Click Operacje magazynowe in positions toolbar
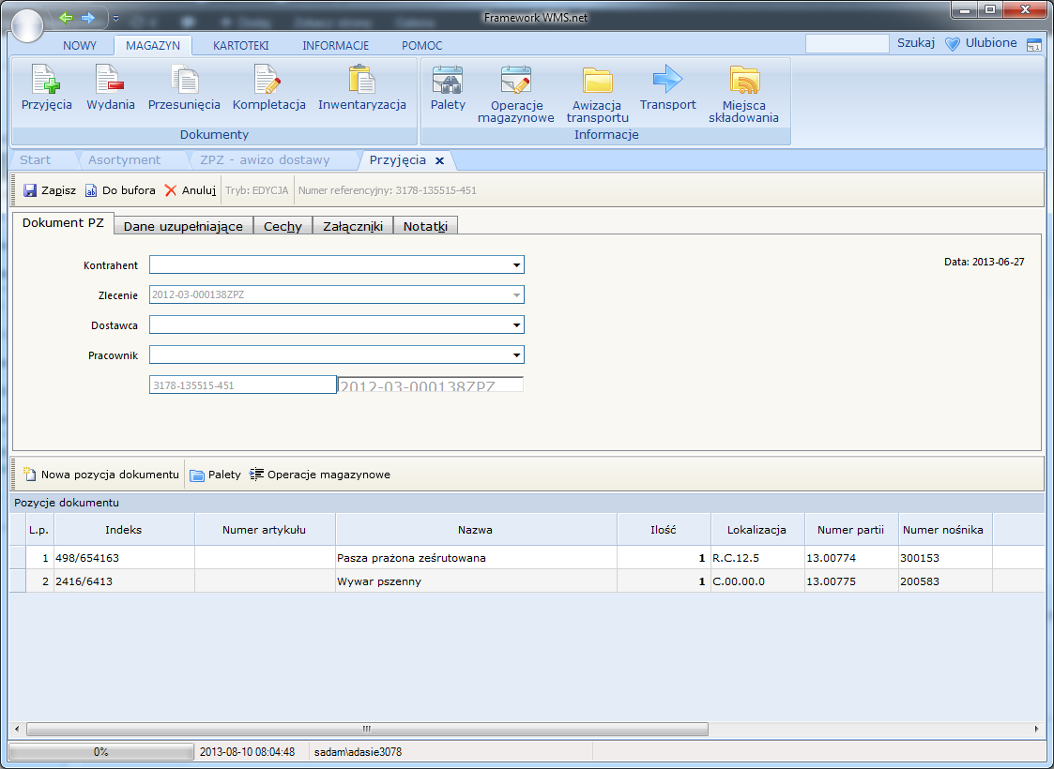The height and width of the screenshot is (769, 1054). 319,475
